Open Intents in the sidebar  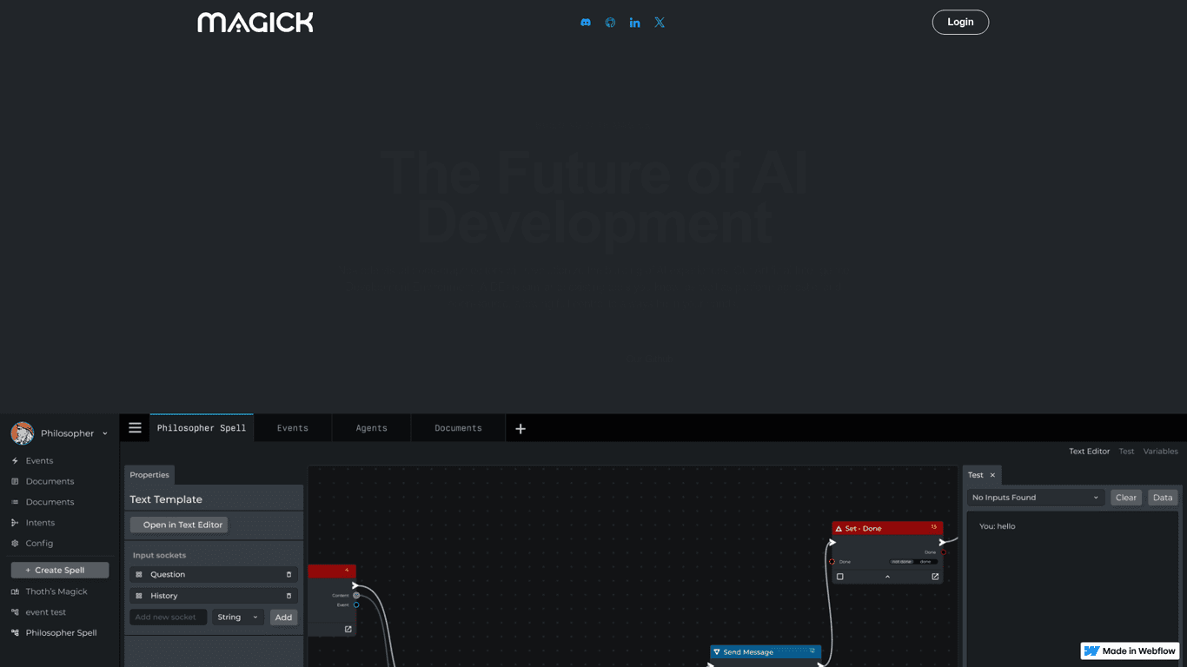40,523
